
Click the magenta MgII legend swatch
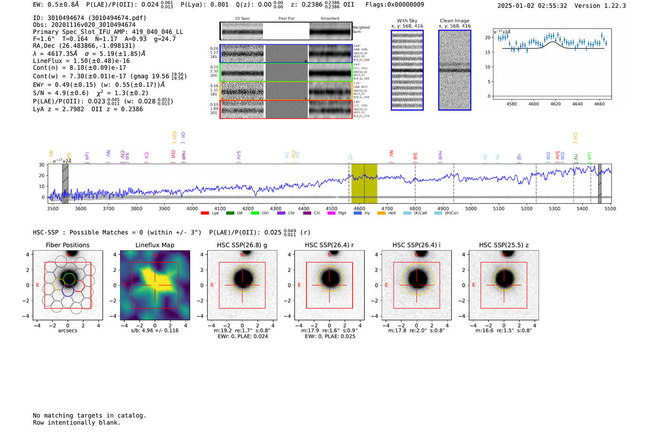pyautogui.click(x=331, y=213)
